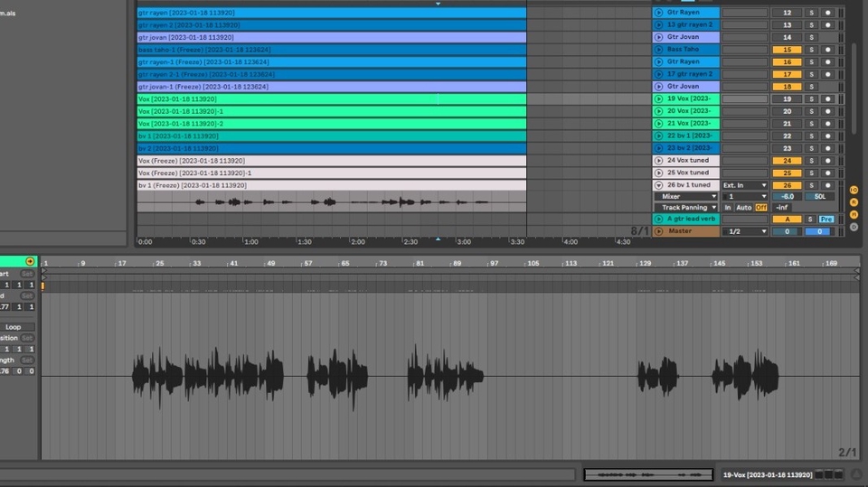Screen dimensions: 868x487
Task: Click the clip overview waveform thumbnail at the bottom
Action: pyautogui.click(x=648, y=474)
